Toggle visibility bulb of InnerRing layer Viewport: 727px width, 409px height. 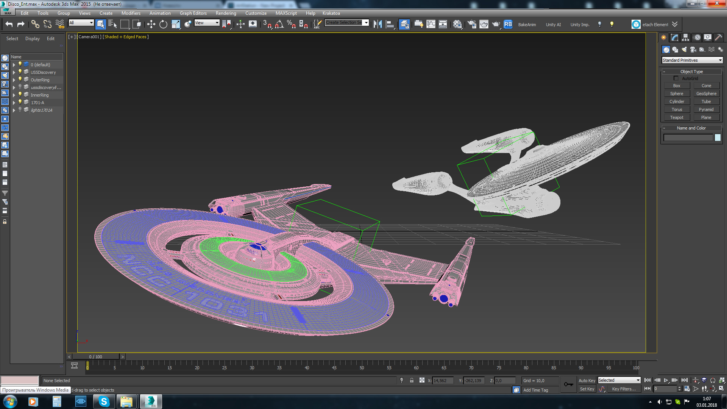20,95
